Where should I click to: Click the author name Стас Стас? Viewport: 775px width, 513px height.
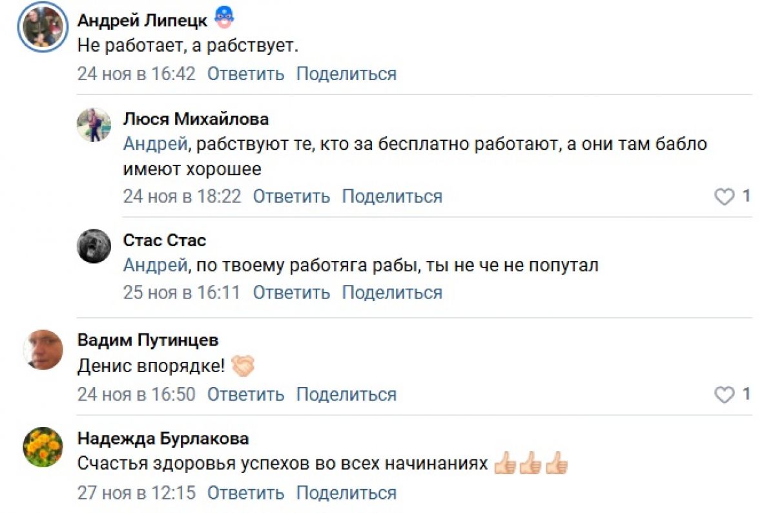tap(165, 240)
